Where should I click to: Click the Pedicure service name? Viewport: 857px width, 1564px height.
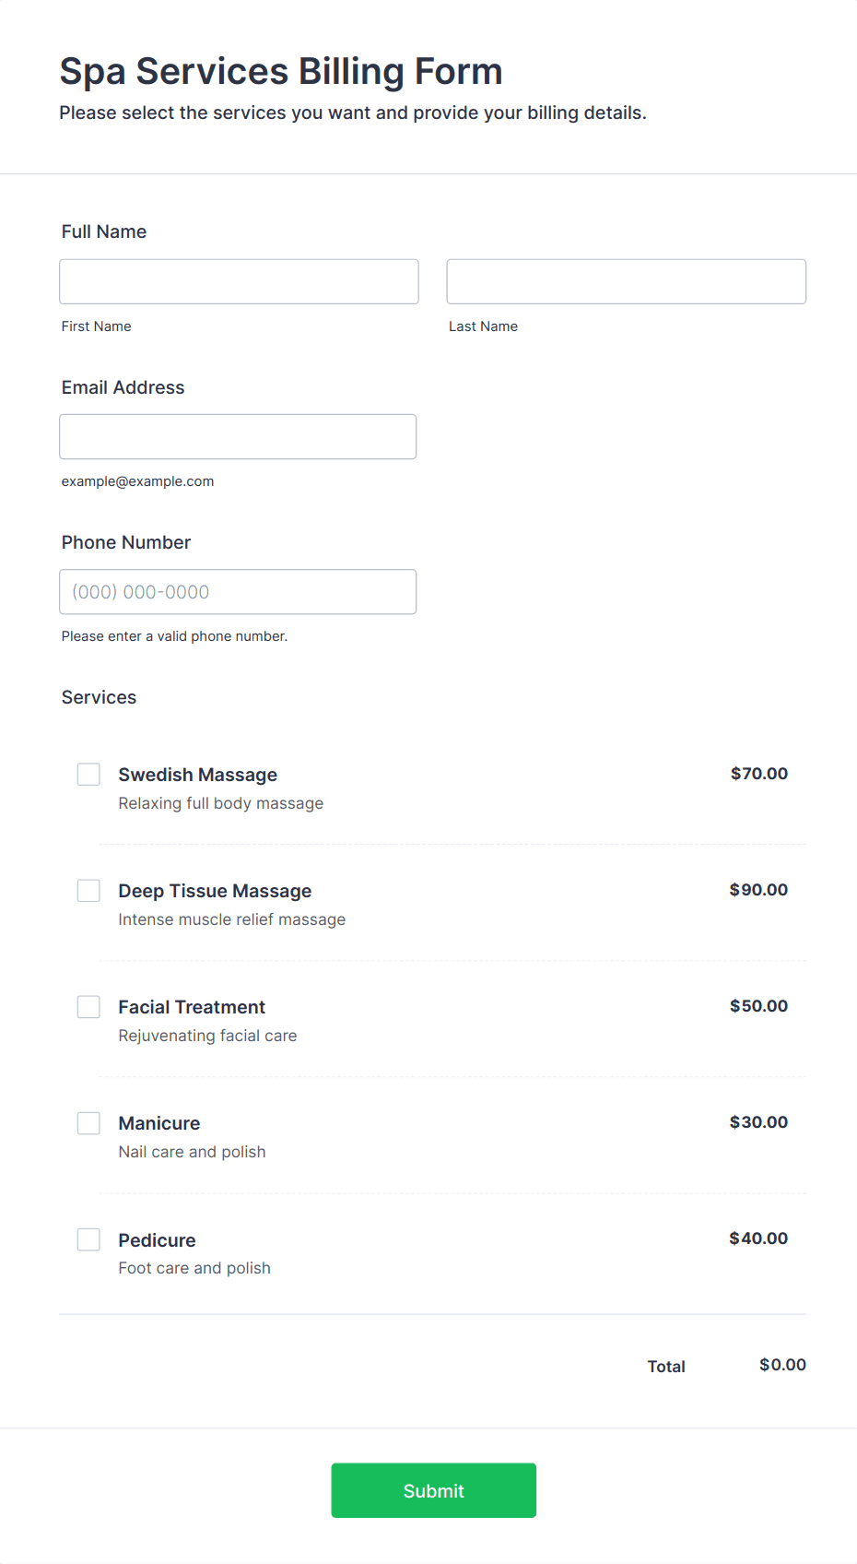tap(157, 1240)
